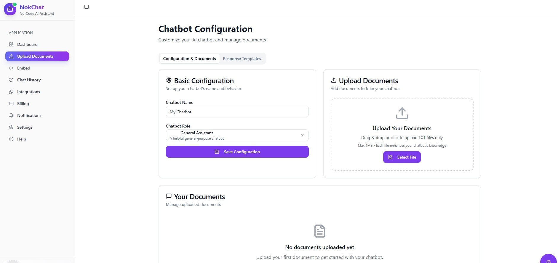
Task: Click the Select File button
Action: [x=402, y=157]
